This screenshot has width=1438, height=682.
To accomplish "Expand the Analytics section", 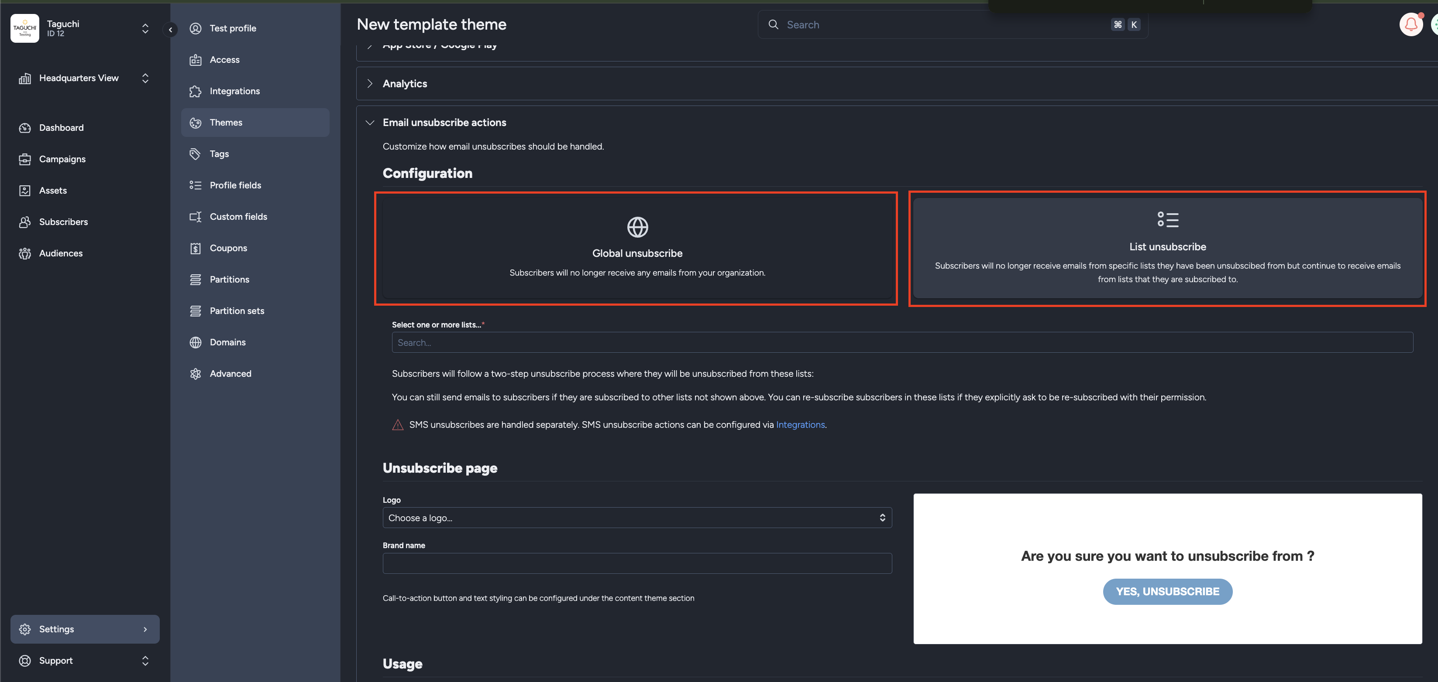I will click(x=370, y=84).
